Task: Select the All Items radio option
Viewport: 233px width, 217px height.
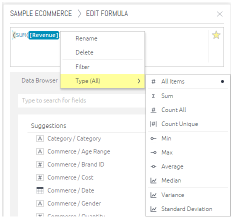Action: click(188, 81)
